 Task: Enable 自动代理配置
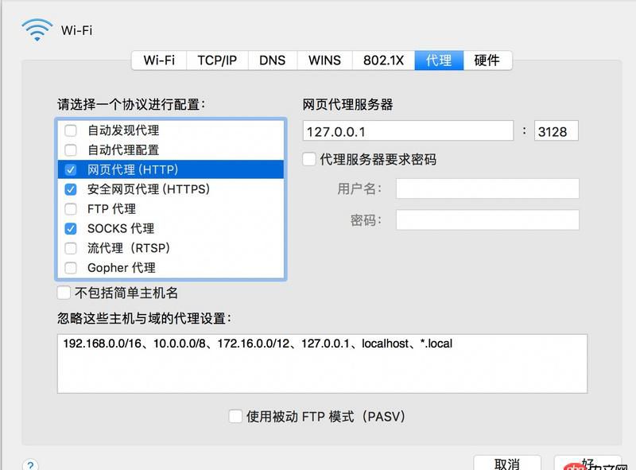pyautogui.click(x=70, y=150)
